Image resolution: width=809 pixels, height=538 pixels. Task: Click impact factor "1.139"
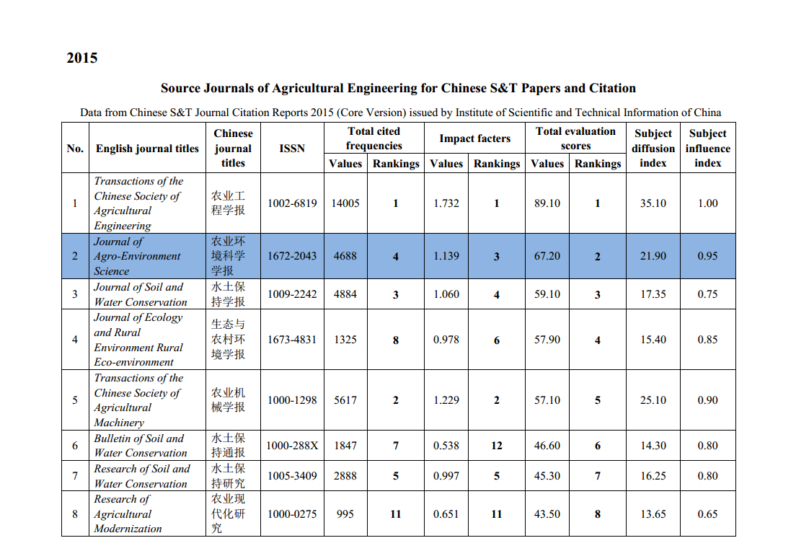pos(446,256)
